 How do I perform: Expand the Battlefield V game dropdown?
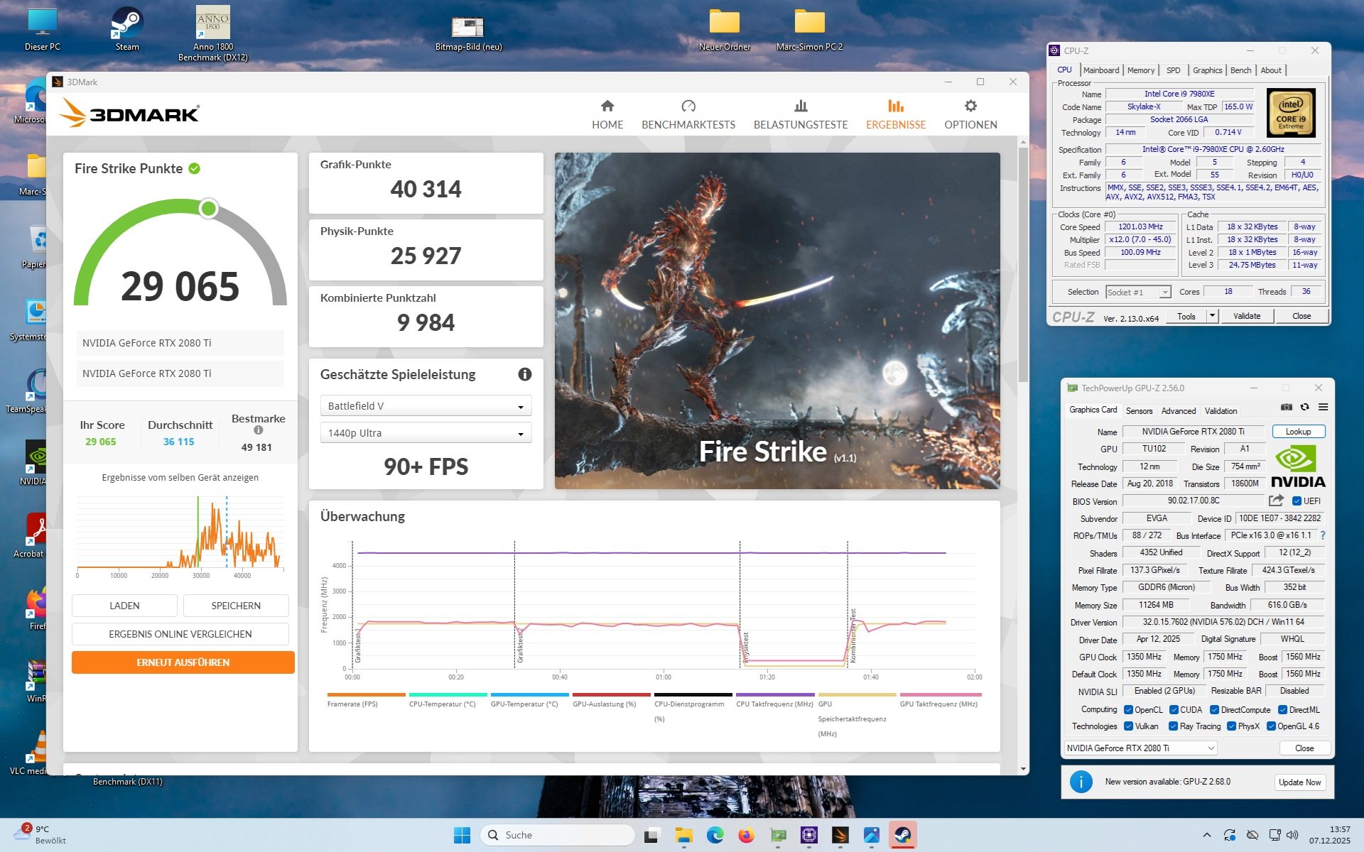[426, 406]
